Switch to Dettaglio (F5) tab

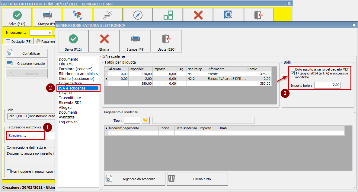pyautogui.click(x=19, y=42)
